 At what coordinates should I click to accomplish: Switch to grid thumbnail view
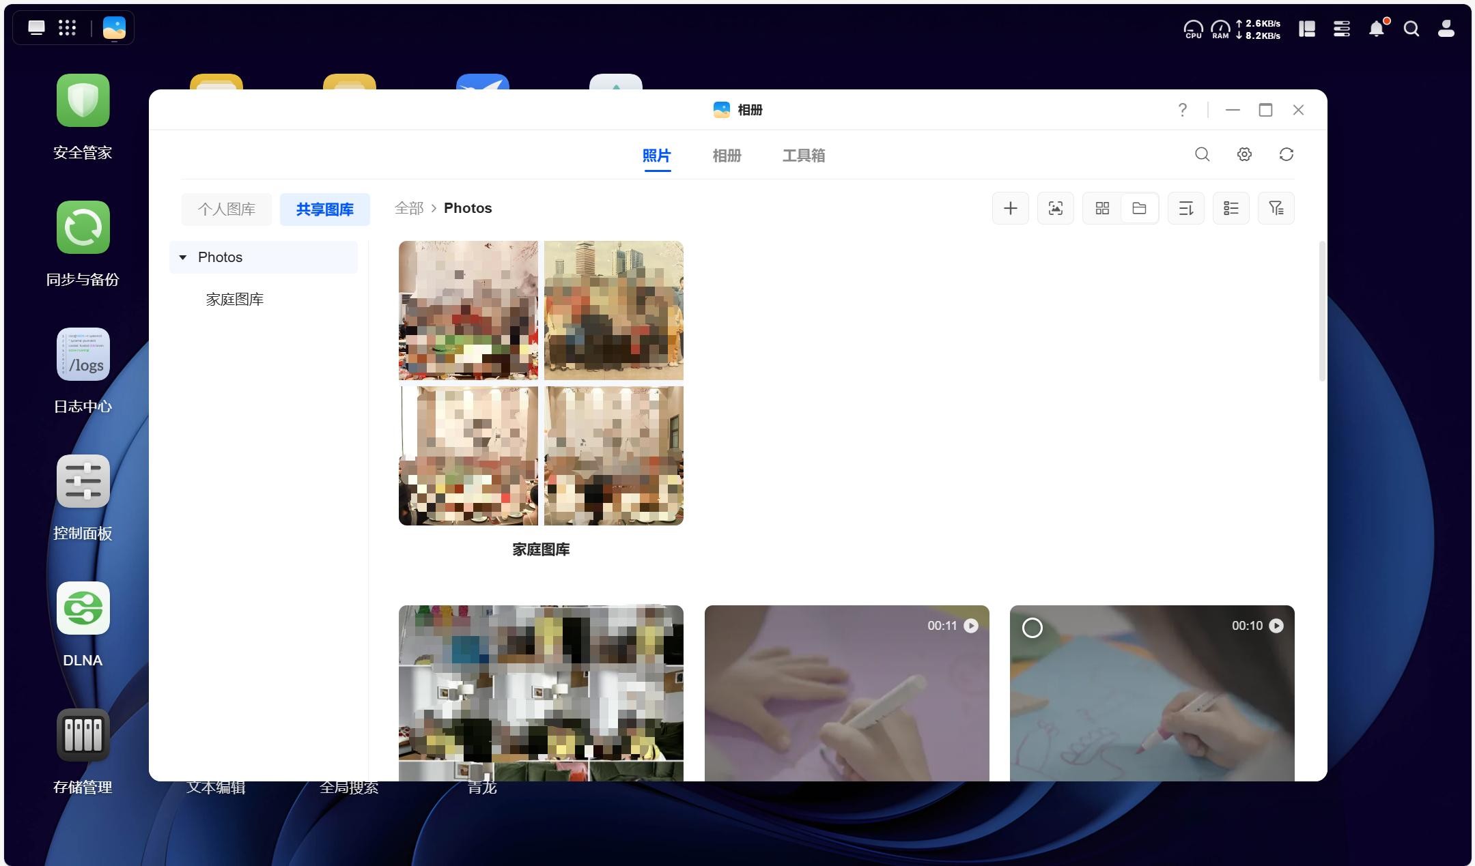click(x=1101, y=208)
